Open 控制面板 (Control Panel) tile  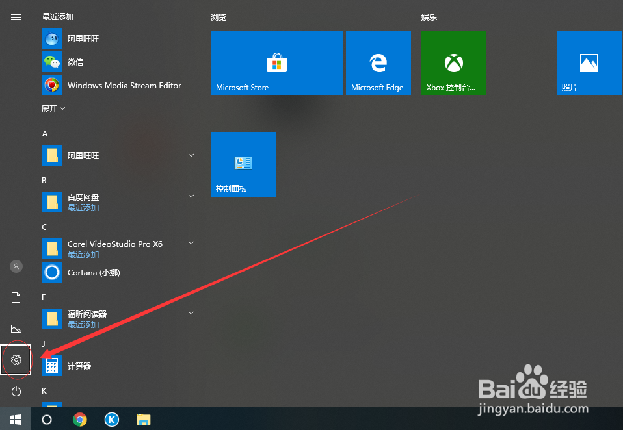243,164
